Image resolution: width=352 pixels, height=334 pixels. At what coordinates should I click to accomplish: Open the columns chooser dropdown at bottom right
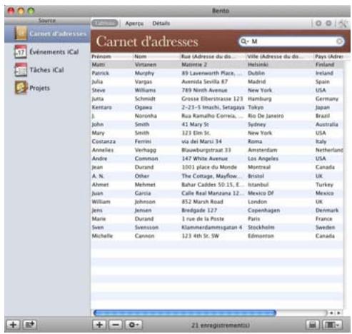(x=332, y=325)
